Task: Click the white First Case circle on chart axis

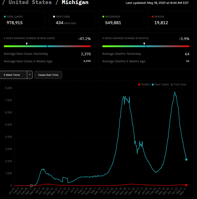Action: (32, 186)
